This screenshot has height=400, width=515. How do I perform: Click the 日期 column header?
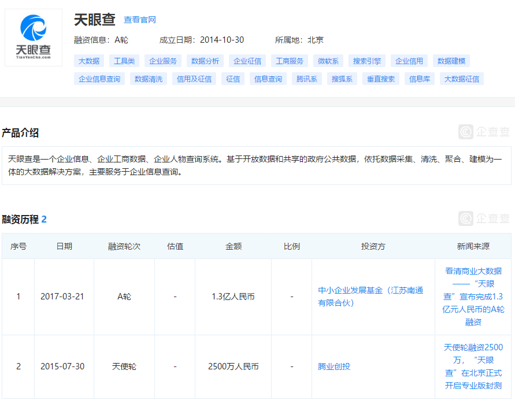tap(64, 246)
